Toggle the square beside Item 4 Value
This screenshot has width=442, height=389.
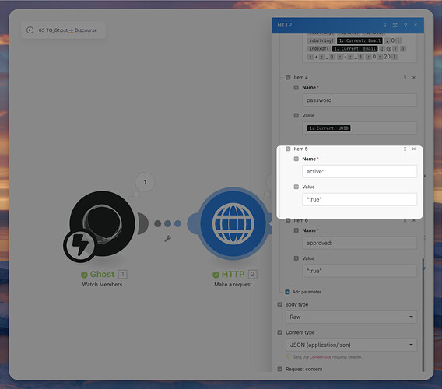296,115
